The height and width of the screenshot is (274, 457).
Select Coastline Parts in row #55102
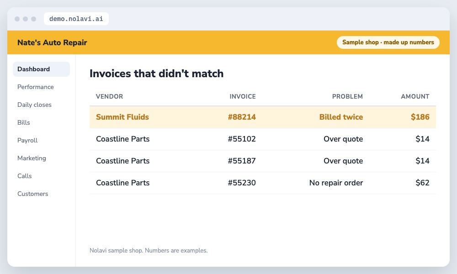point(122,139)
